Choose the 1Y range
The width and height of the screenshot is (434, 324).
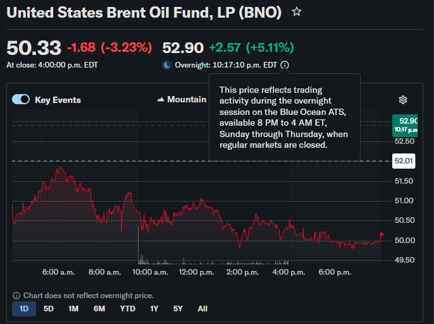(154, 309)
